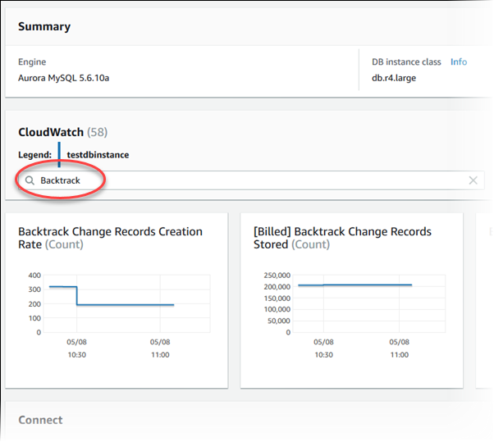
Task: Click the magnifier icon in the CloudWatch search
Action: tap(30, 180)
